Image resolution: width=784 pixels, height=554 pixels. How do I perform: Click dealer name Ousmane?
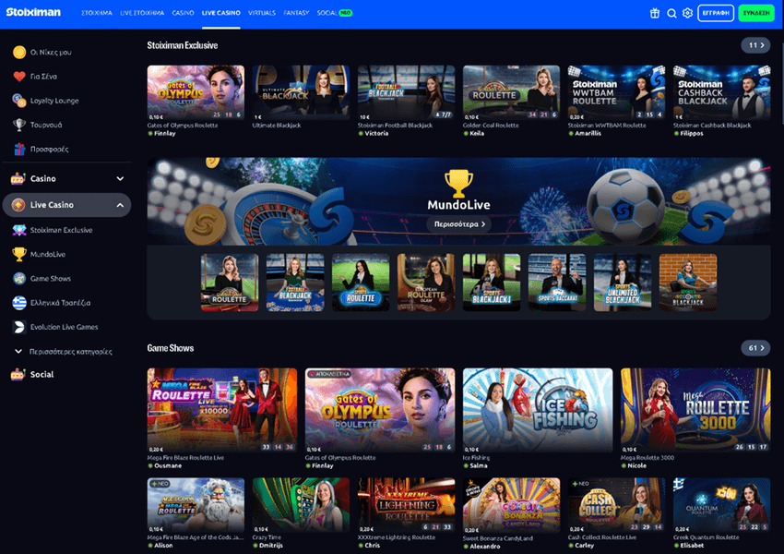click(x=168, y=466)
